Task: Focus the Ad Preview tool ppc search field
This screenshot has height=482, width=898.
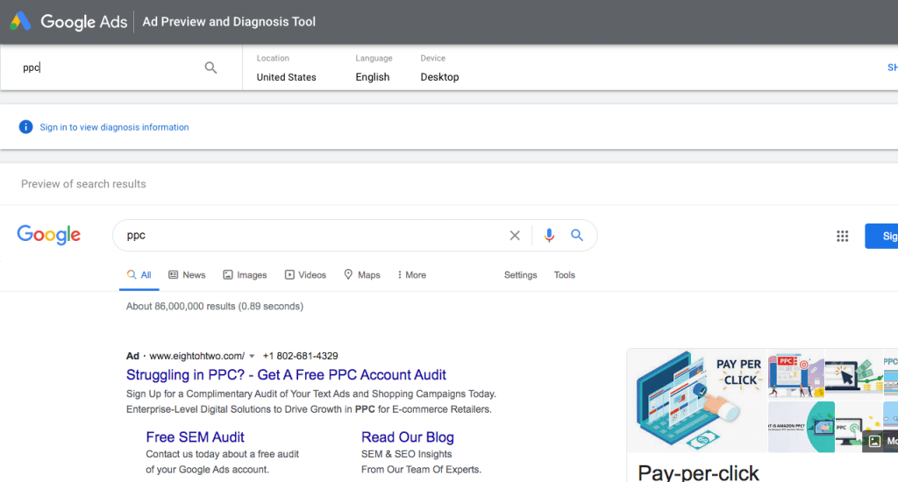Action: coord(109,67)
